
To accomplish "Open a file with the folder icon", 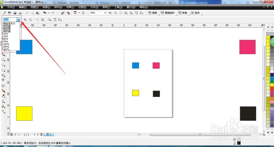I will tap(10, 13).
